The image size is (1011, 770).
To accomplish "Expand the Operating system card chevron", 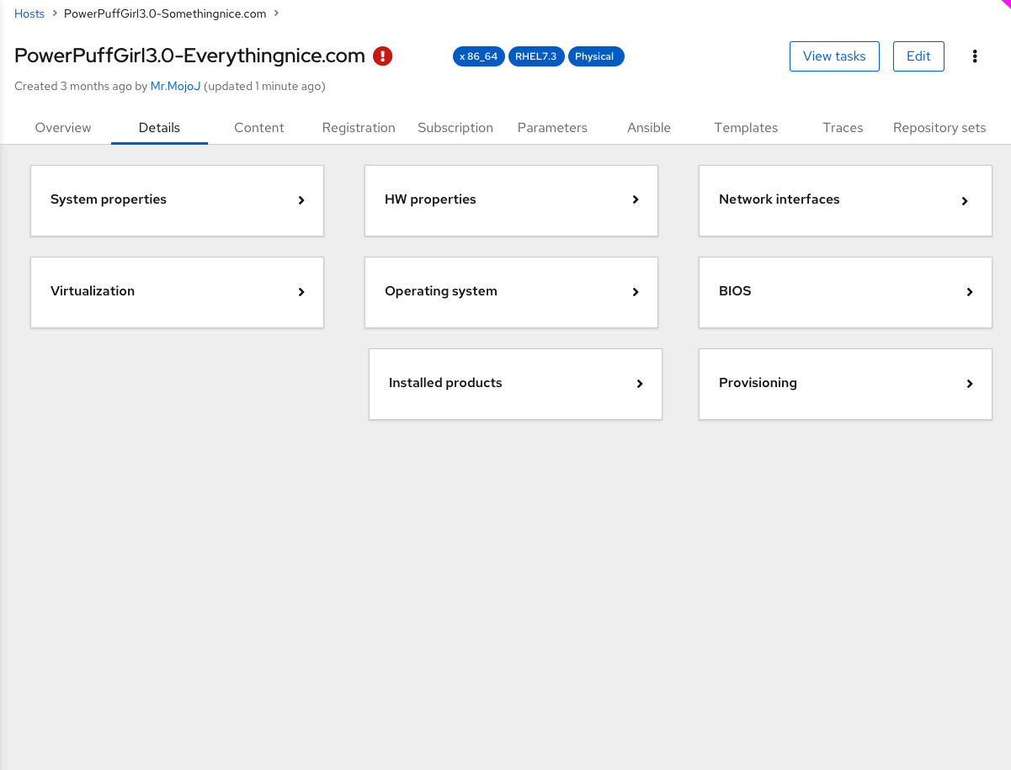I will [636, 292].
